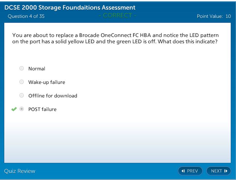
Task: Click the "Wake-up failure" answer text
Action: click(x=47, y=82)
